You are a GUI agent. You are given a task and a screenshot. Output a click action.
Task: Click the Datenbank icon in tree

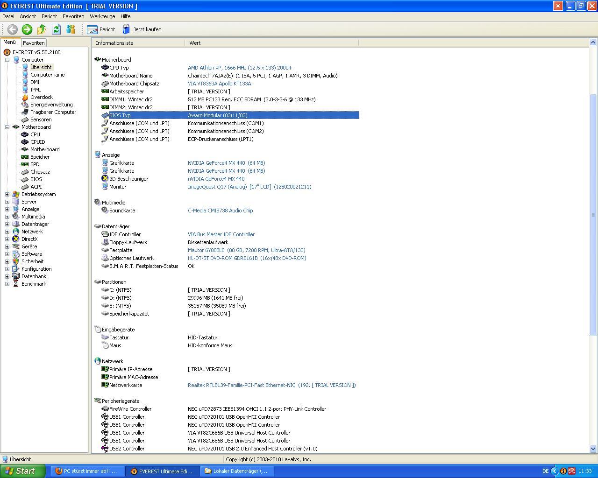[x=16, y=276]
